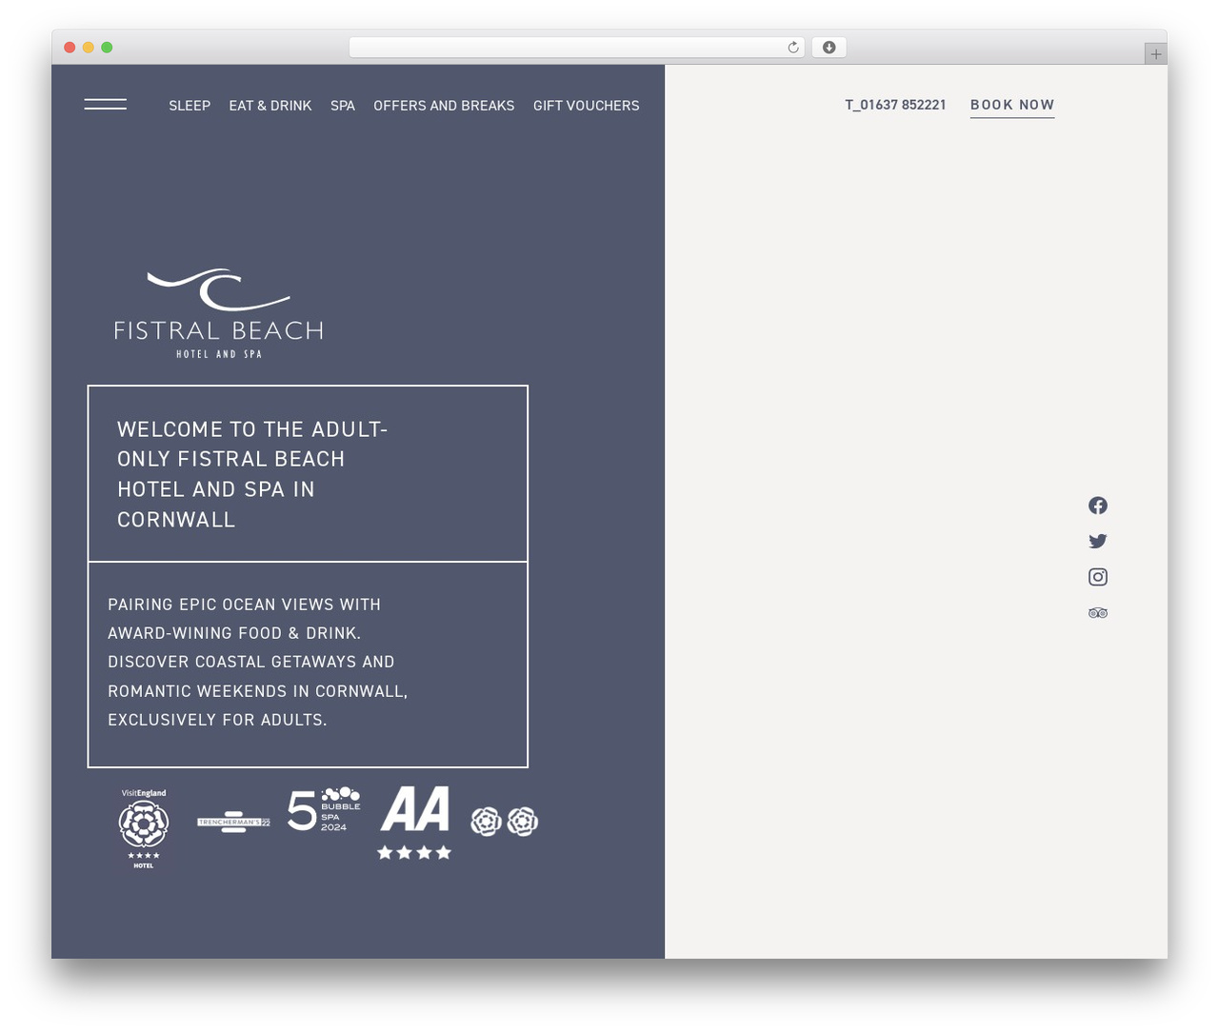
Task: Minimize the browser window with the yellow button
Action: click(x=89, y=48)
